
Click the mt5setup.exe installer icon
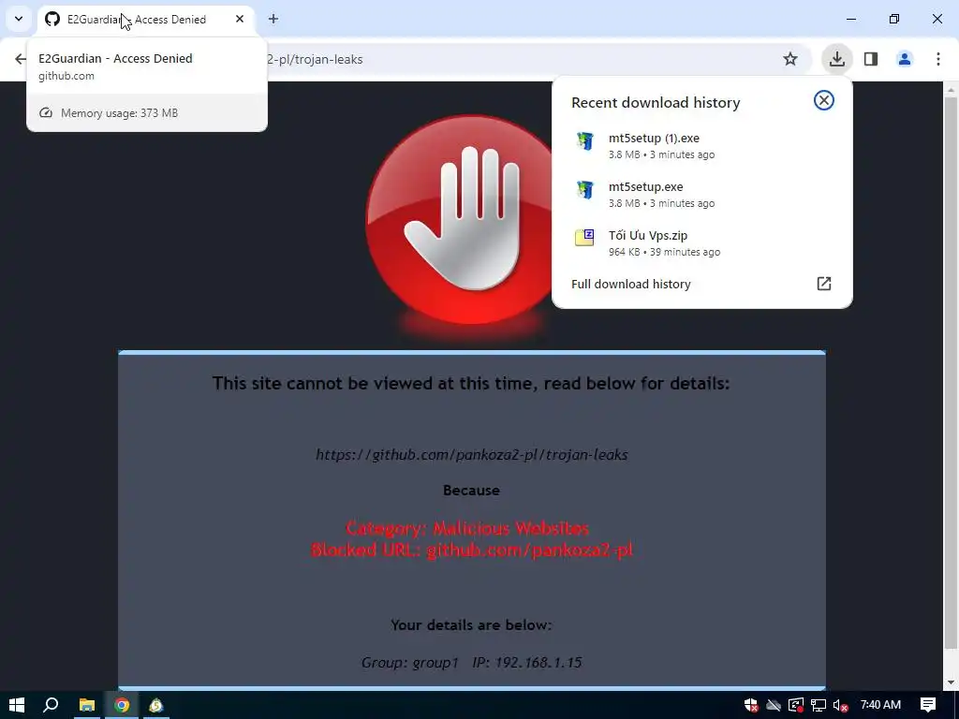coord(584,189)
